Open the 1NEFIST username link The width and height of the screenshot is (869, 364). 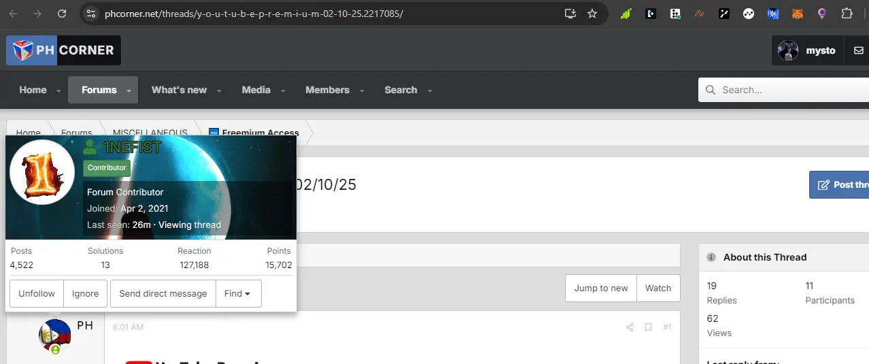[x=132, y=147]
